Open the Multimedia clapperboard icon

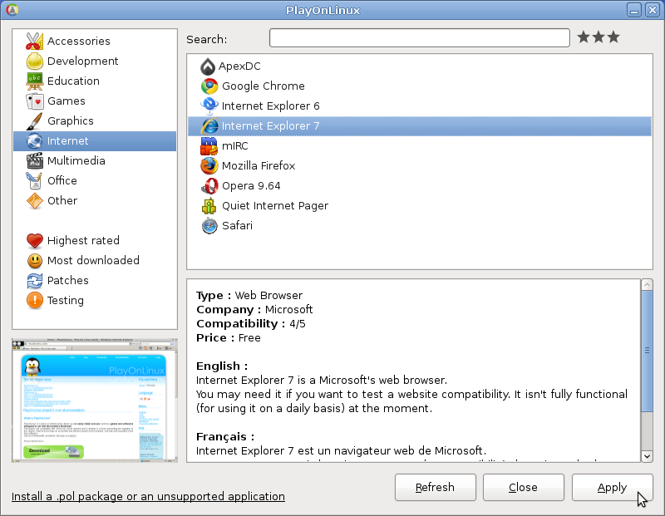(34, 160)
